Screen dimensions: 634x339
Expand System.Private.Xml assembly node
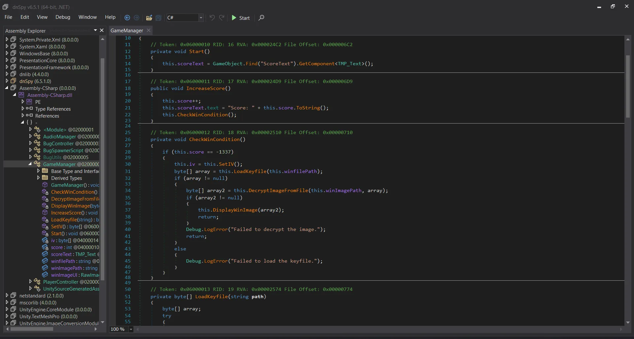[x=7, y=39]
